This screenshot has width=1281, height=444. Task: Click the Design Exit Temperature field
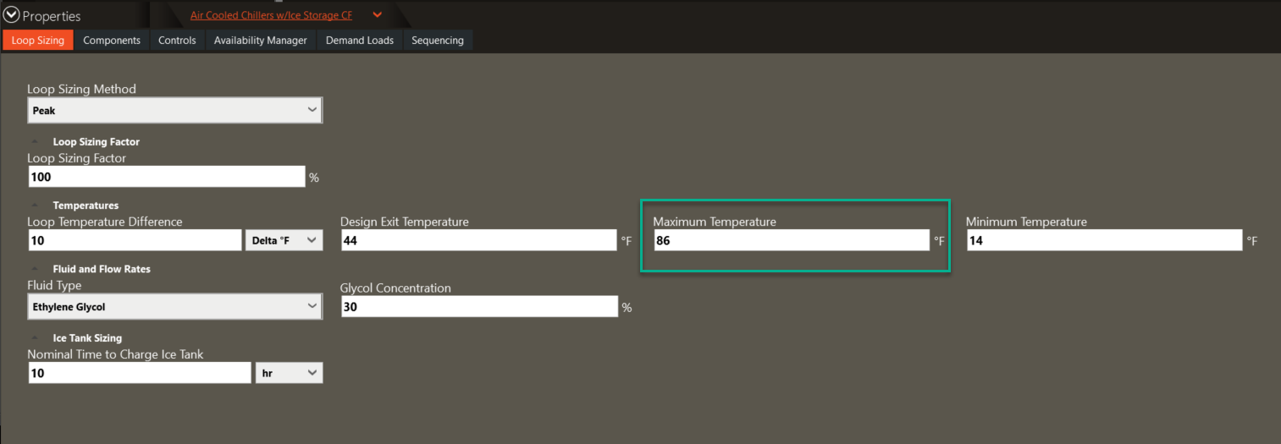click(x=479, y=240)
